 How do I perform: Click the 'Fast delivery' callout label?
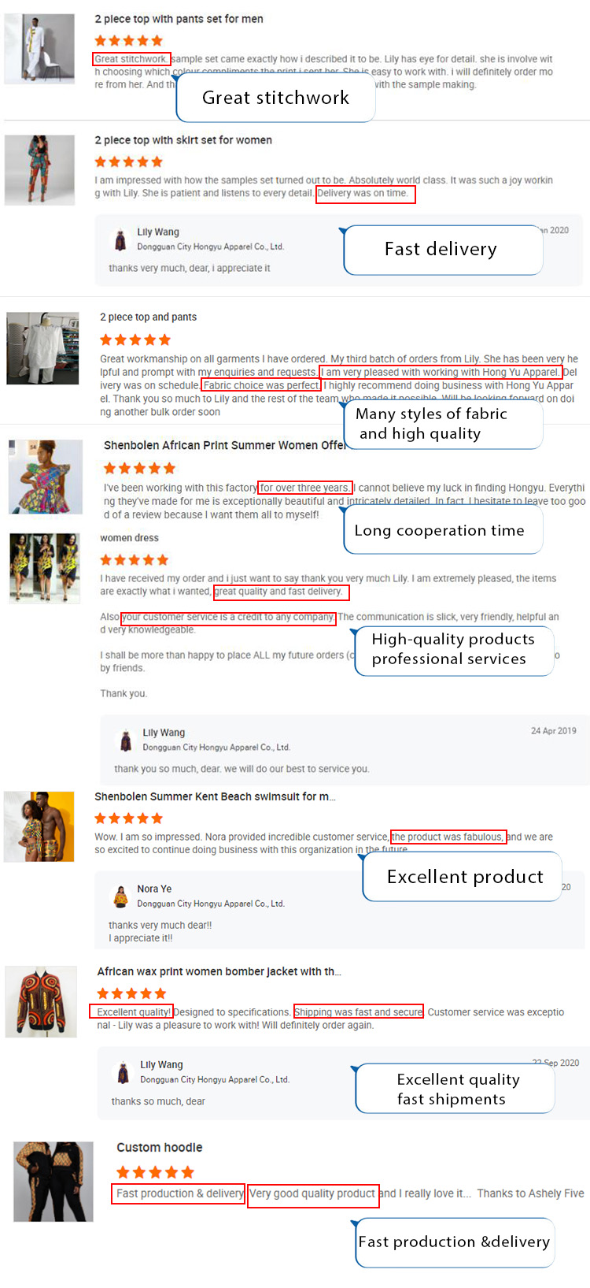click(441, 249)
